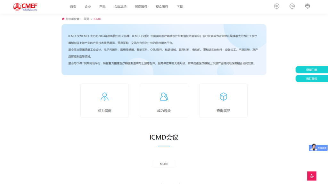Switch language to English icon

(x=292, y=6)
